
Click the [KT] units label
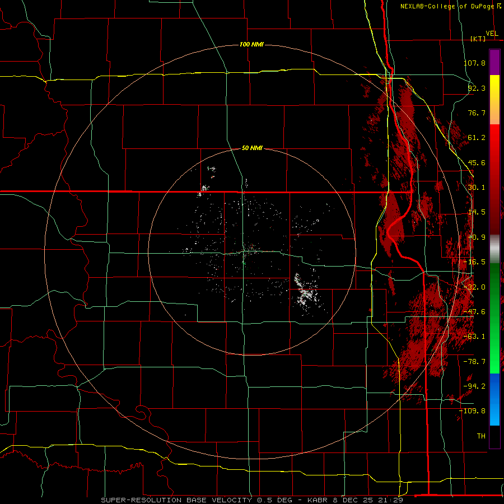click(478, 39)
